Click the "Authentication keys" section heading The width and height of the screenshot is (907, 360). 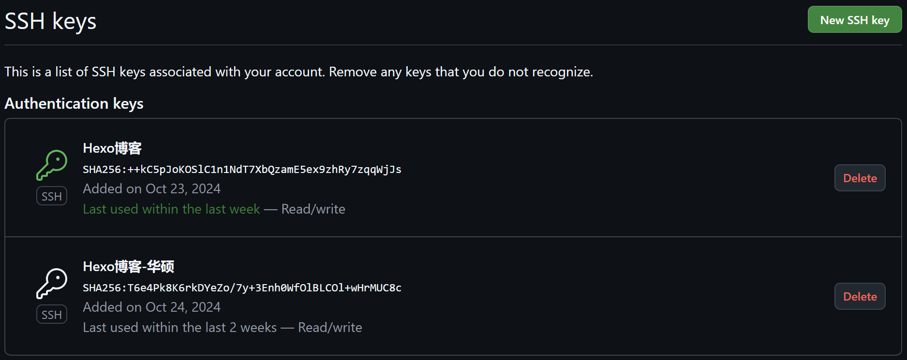pyautogui.click(x=74, y=103)
